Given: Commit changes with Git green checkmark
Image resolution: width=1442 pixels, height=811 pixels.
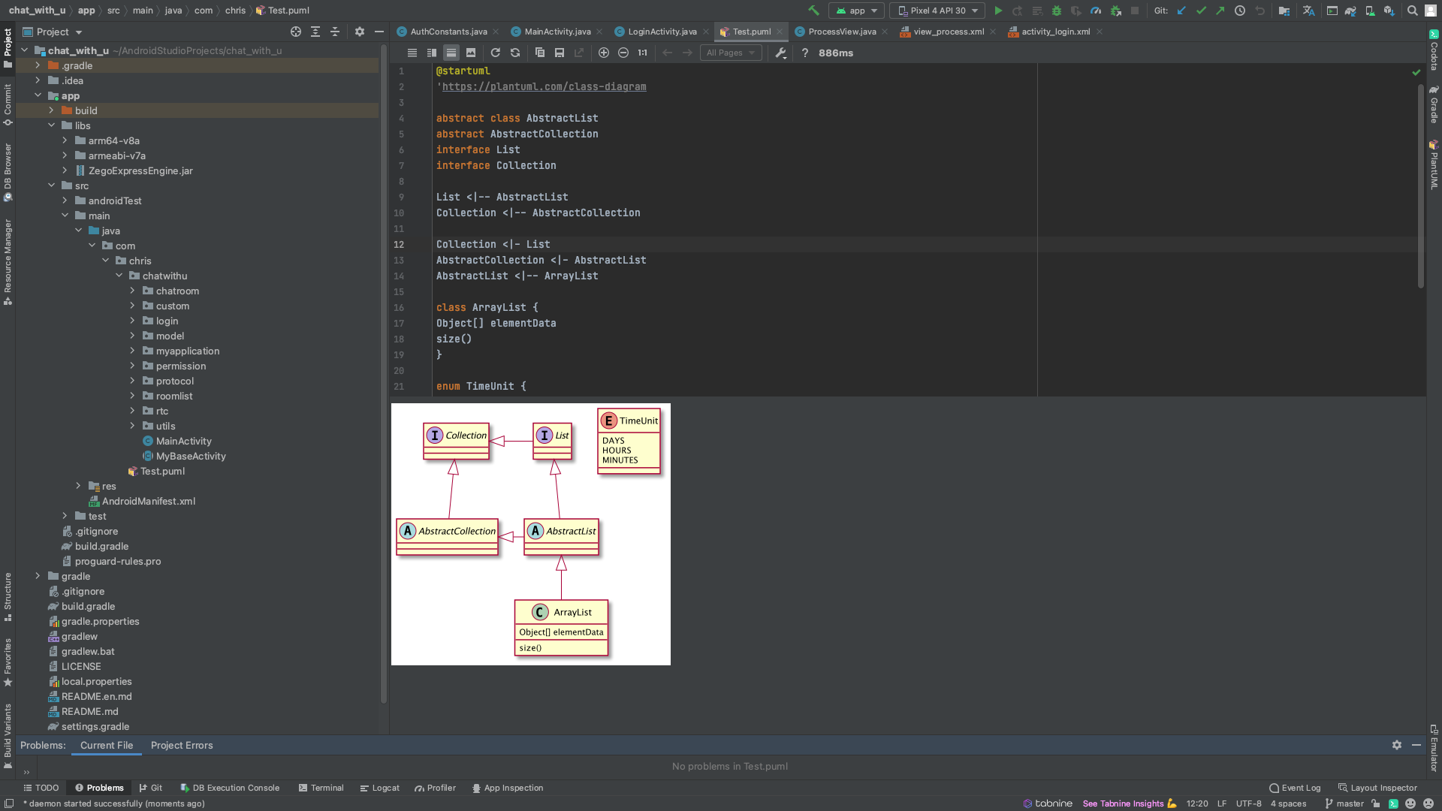Looking at the screenshot, I should [1201, 11].
